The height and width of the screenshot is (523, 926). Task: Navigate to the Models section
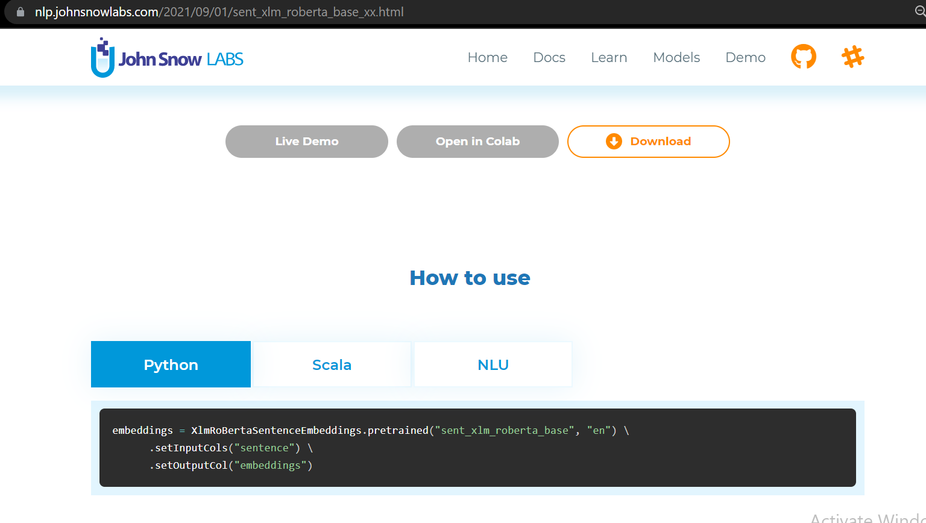pyautogui.click(x=676, y=57)
